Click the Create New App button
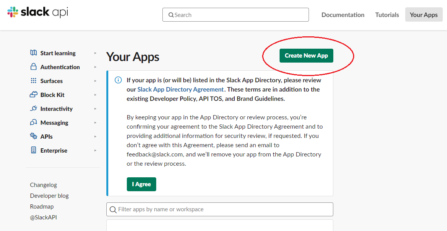The height and width of the screenshot is (231, 447). click(x=306, y=56)
